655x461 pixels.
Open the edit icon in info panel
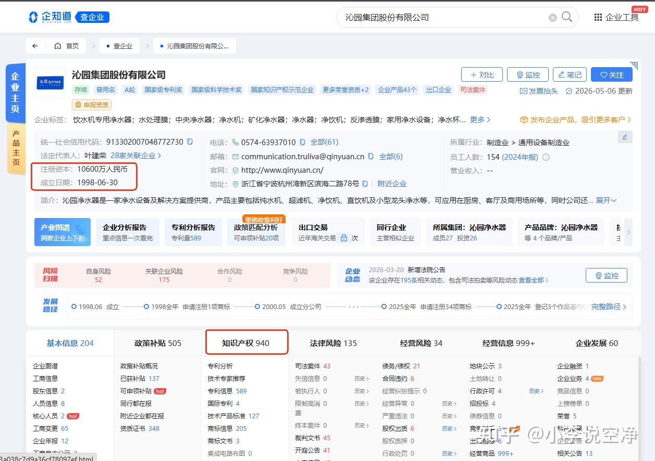point(625,137)
